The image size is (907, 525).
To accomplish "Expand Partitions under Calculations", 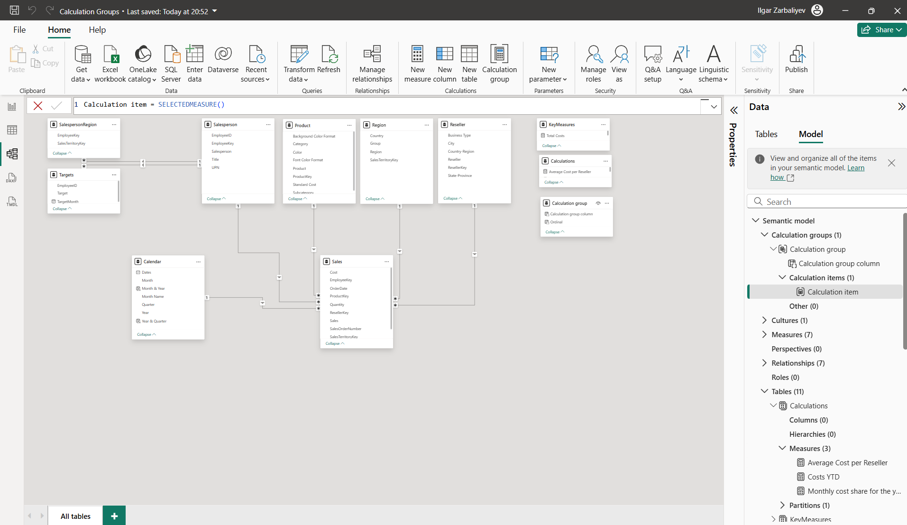I will click(x=782, y=505).
